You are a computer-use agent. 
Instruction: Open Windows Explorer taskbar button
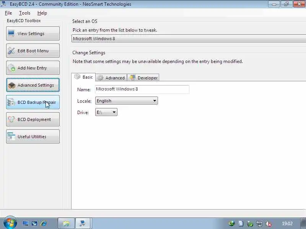(66, 223)
